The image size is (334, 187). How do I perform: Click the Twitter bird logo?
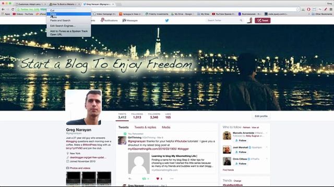(x=167, y=21)
